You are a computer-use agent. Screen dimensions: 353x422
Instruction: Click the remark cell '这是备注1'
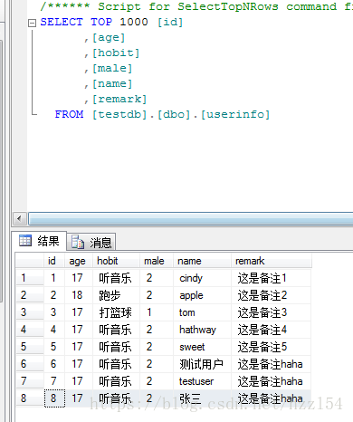click(272, 278)
